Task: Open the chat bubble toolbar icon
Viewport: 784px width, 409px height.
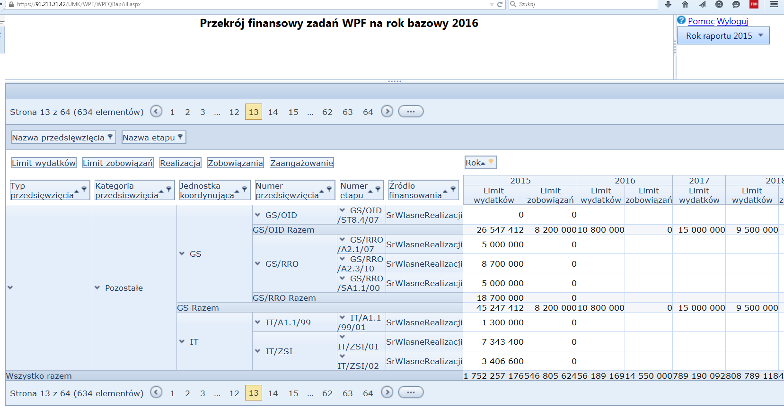Action: click(x=736, y=4)
